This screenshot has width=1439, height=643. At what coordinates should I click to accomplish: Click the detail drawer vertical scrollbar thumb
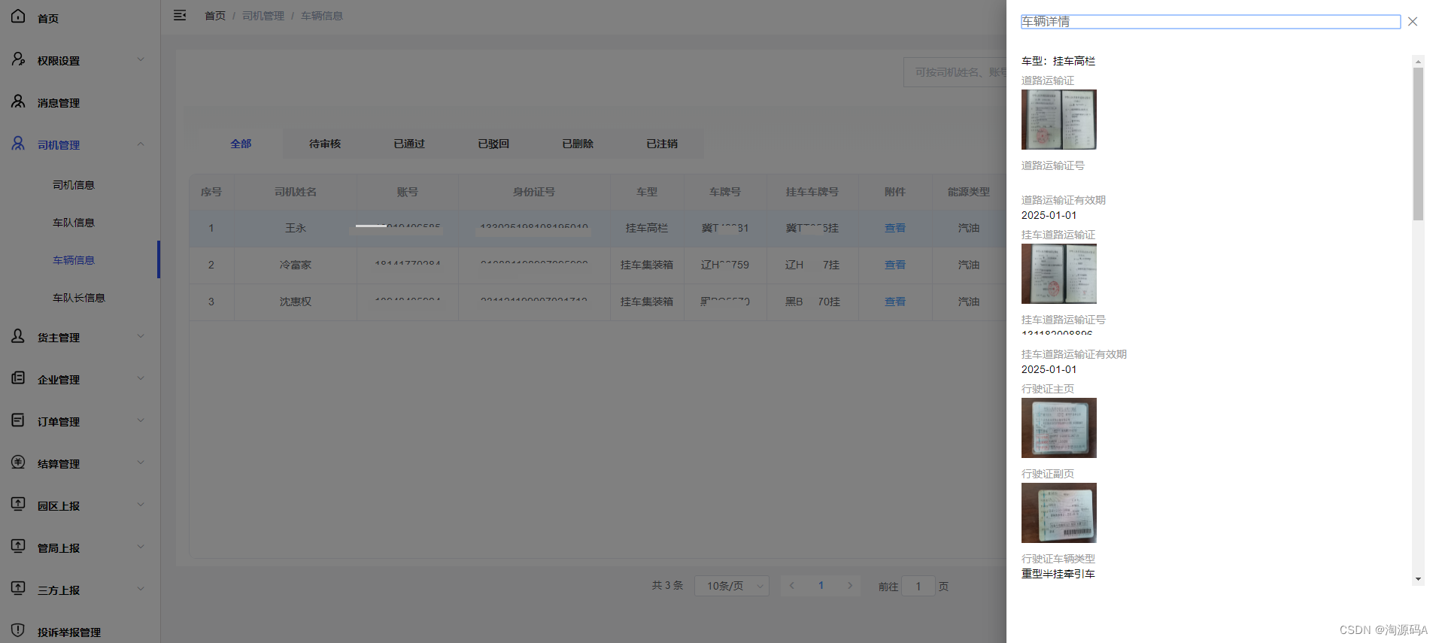click(x=1418, y=144)
